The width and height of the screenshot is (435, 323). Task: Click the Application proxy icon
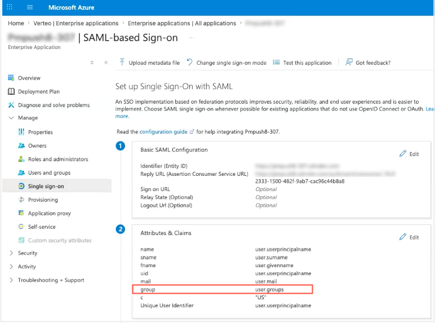click(21, 213)
